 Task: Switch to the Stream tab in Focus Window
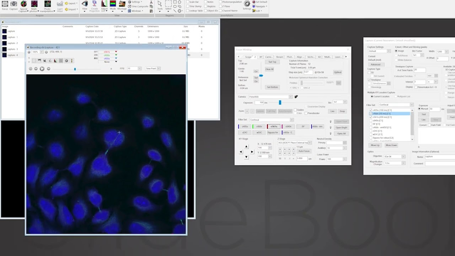[280, 57]
